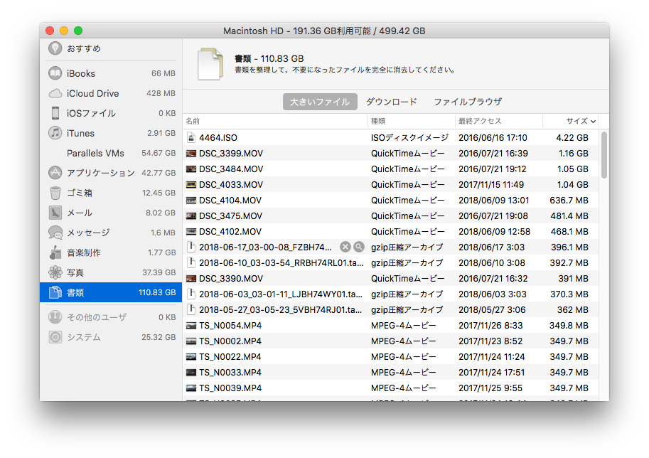The image size is (649, 458).
Task: Select the 12.45 GB size value
Action: point(159,193)
